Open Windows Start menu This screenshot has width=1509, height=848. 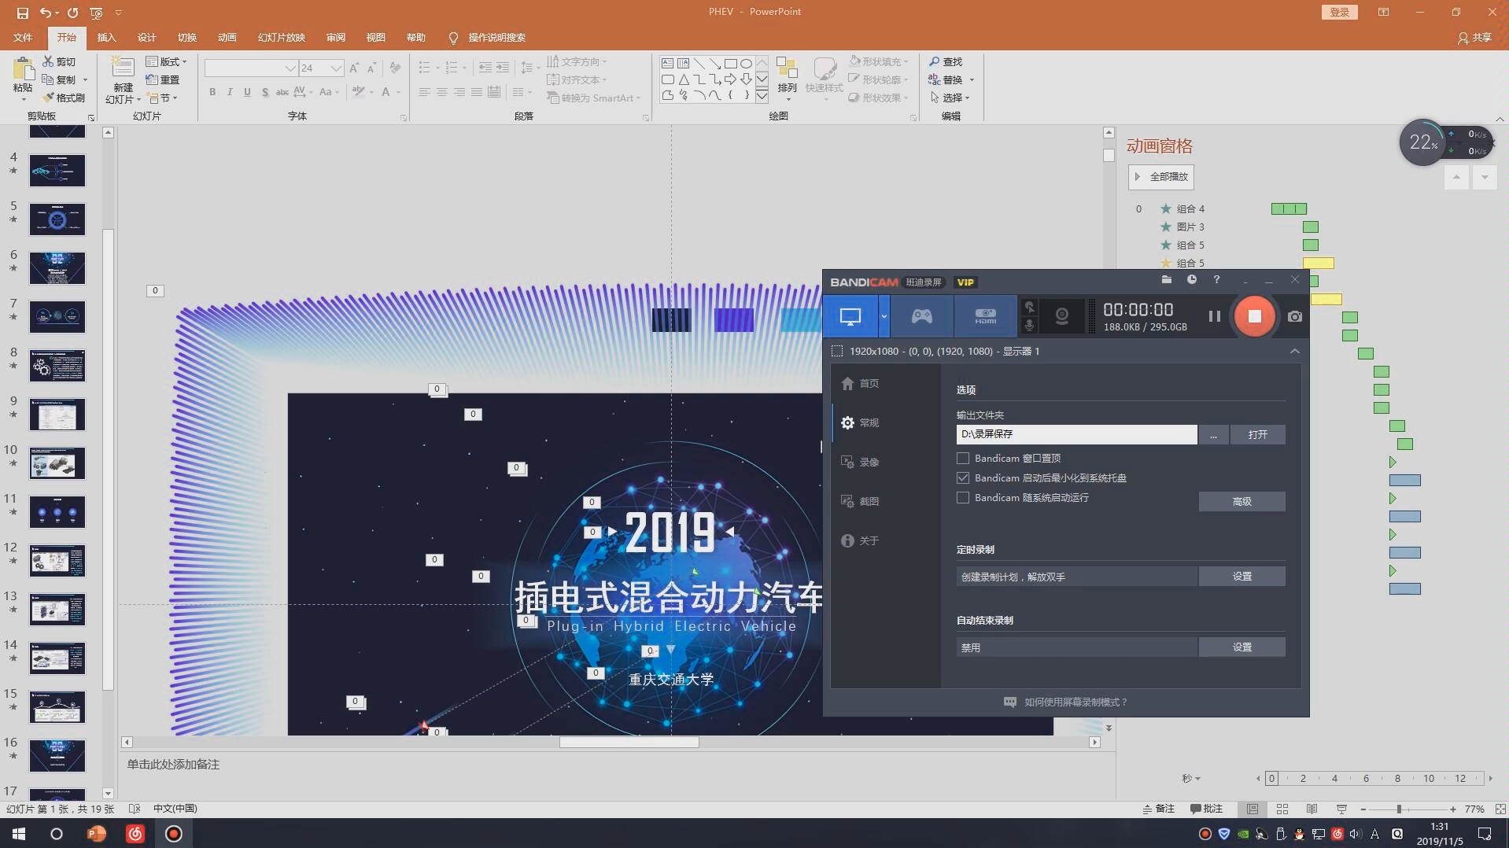(x=19, y=834)
